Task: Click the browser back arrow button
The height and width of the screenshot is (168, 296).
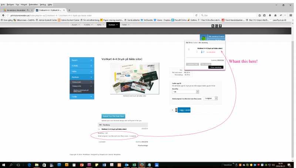Action: [x=3, y=15]
